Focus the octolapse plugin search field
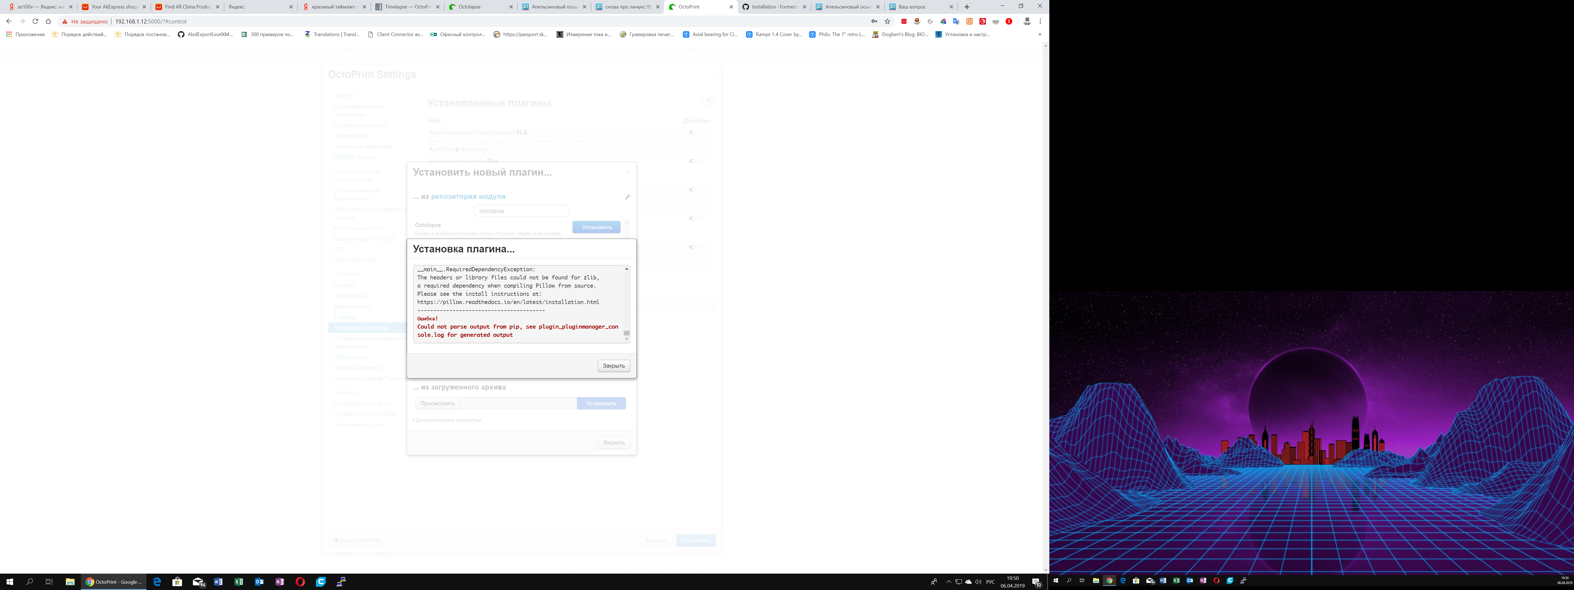Image resolution: width=1574 pixels, height=590 pixels. [521, 211]
